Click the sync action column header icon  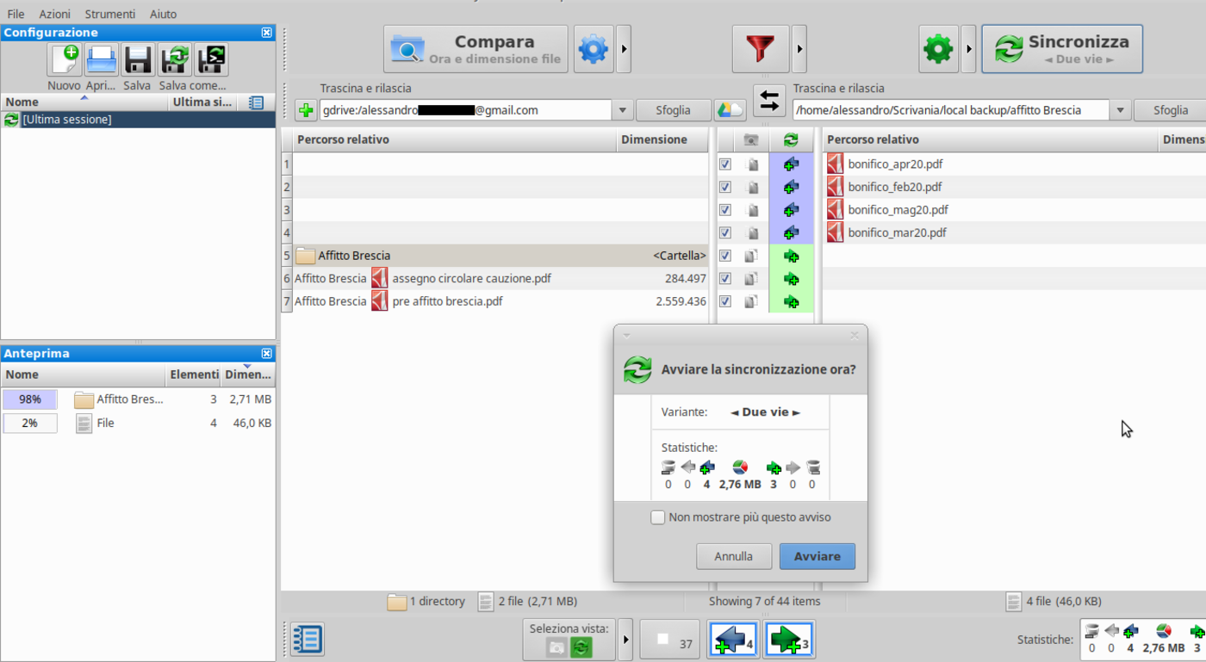click(791, 139)
